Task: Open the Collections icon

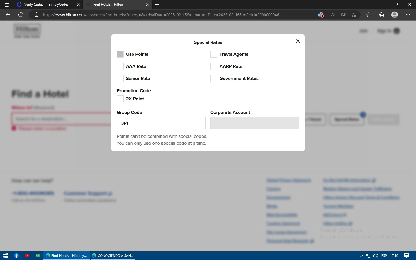Action: (x=381, y=15)
